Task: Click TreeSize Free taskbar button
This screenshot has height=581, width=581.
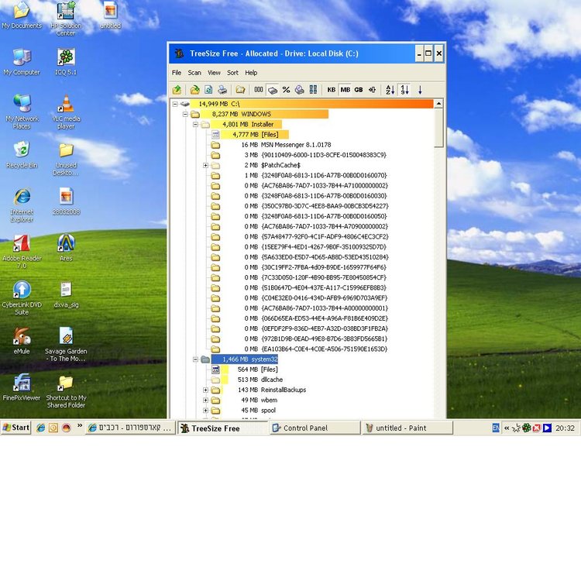Action: (x=222, y=428)
